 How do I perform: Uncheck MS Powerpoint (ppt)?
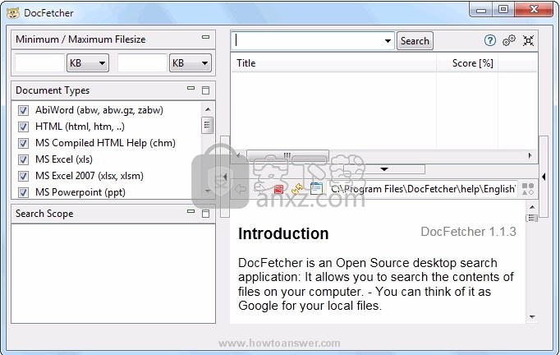(23, 192)
